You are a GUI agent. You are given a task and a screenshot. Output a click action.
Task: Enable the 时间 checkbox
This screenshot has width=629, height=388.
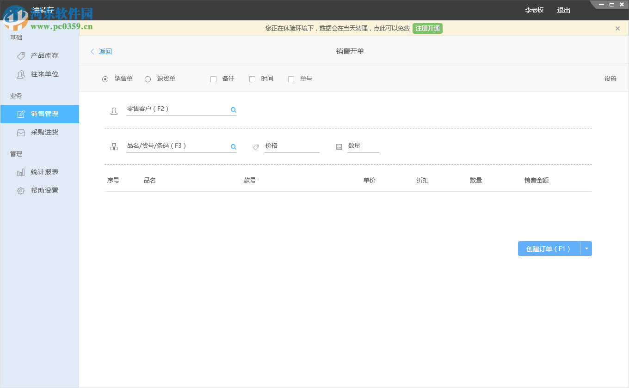(252, 79)
